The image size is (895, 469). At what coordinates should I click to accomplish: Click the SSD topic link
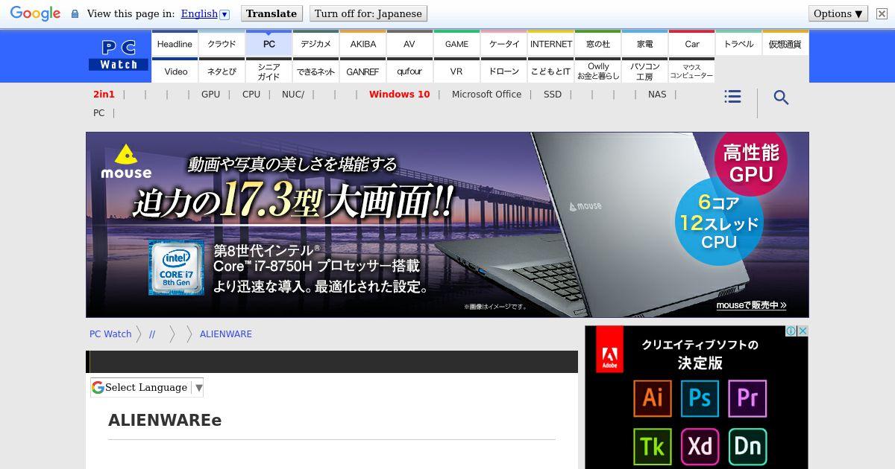(553, 95)
